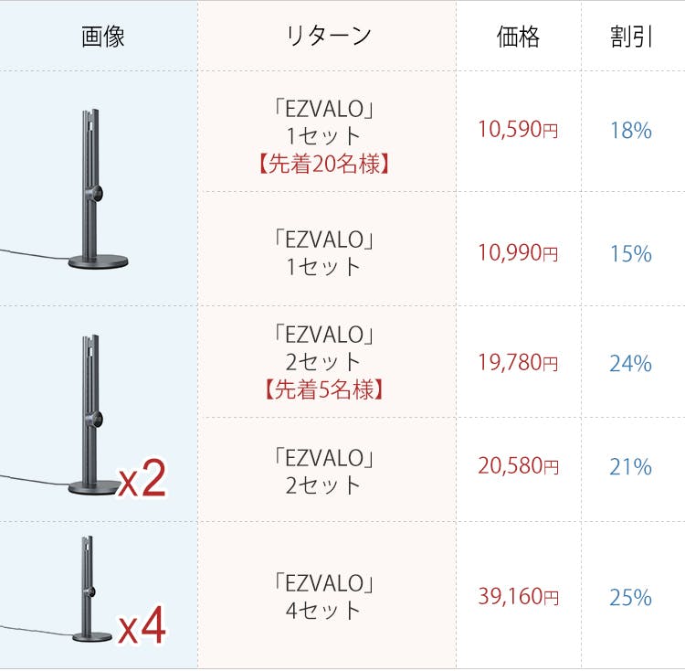Click the 24% discount value
Viewport: 685px width, 671px height.
(x=631, y=364)
